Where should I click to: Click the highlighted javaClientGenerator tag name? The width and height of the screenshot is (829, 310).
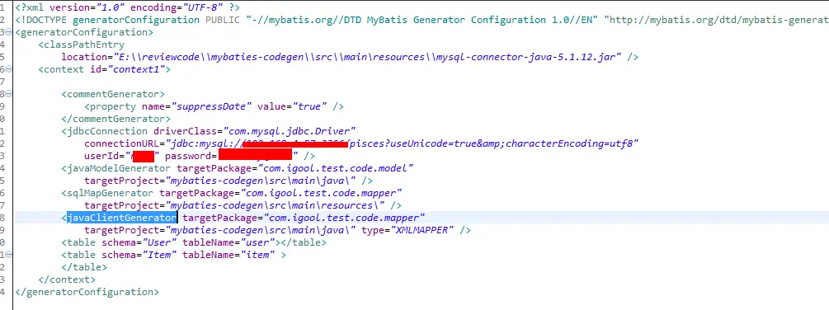click(x=121, y=218)
